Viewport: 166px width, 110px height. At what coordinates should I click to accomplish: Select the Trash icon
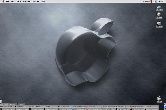coord(159,99)
